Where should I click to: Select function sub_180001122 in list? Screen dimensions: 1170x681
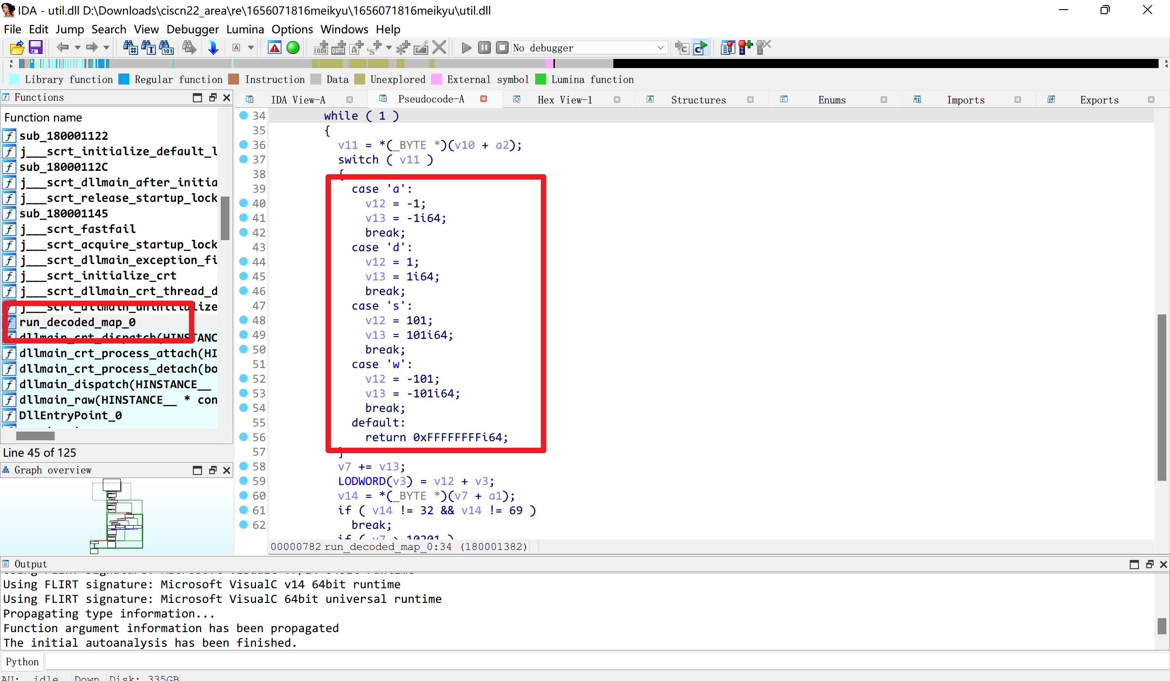(x=64, y=136)
